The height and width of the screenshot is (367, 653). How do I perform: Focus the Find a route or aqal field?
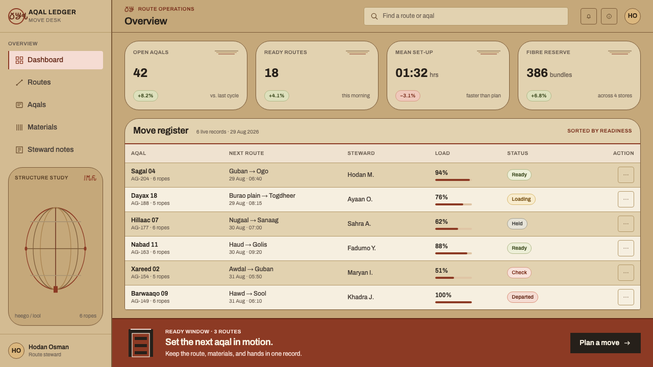tap(466, 16)
